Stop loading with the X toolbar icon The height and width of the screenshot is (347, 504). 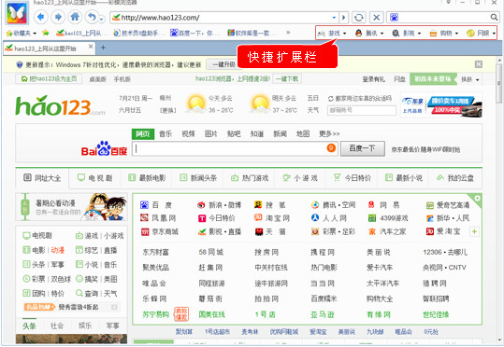[377, 18]
